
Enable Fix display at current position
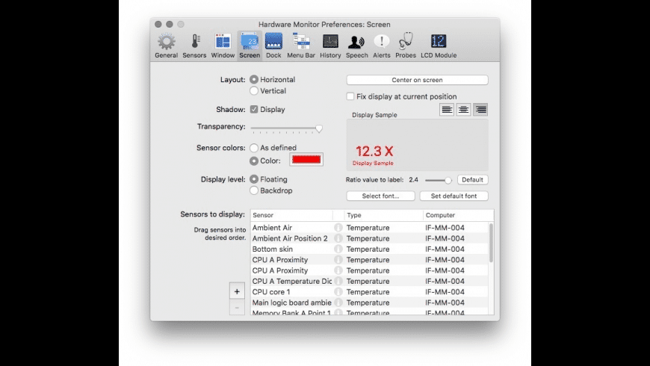click(350, 96)
